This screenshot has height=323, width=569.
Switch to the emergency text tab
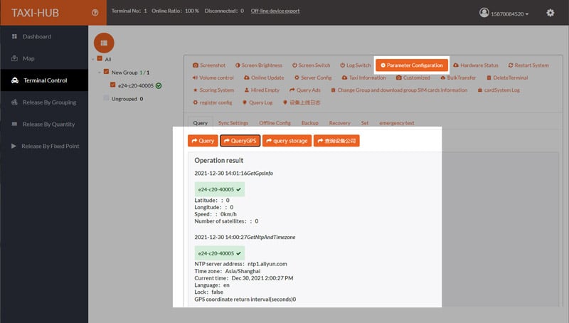(397, 123)
